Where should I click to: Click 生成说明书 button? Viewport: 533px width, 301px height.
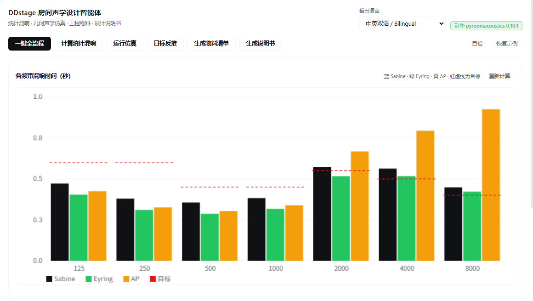(x=261, y=44)
